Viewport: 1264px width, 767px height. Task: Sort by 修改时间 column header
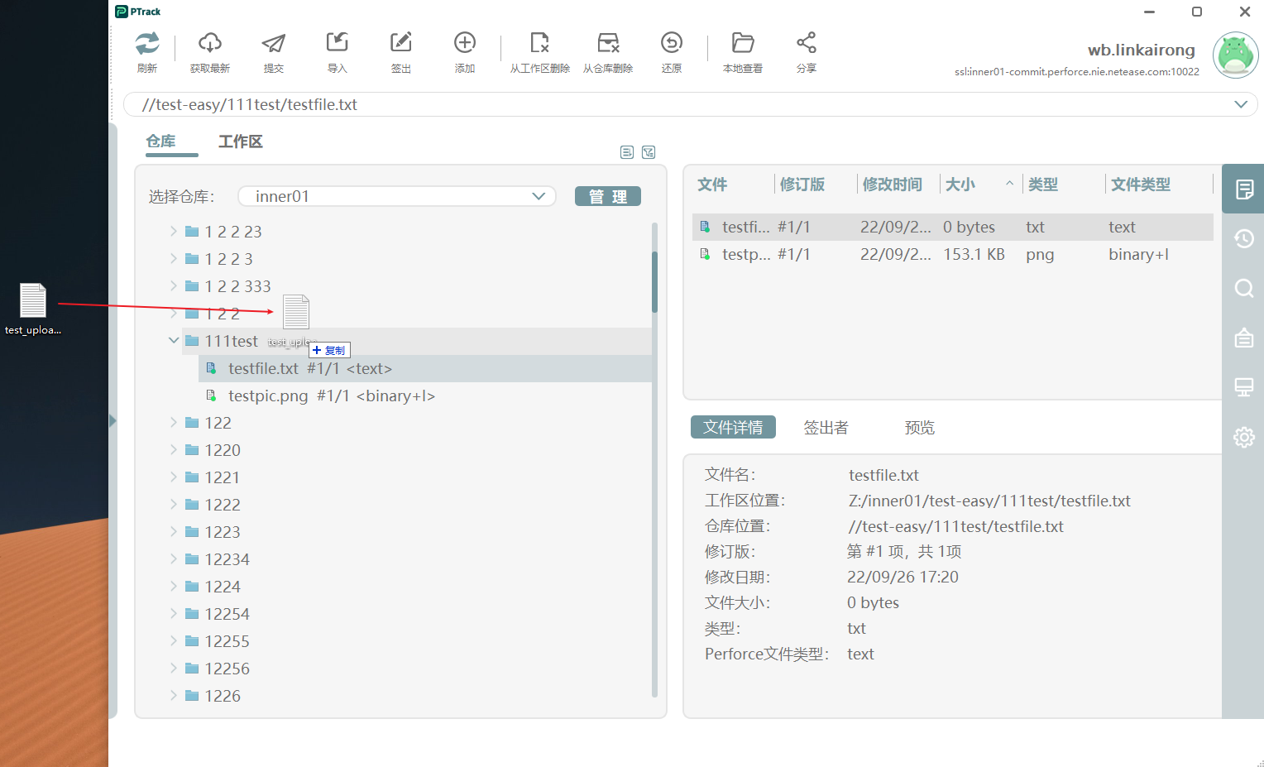click(892, 185)
